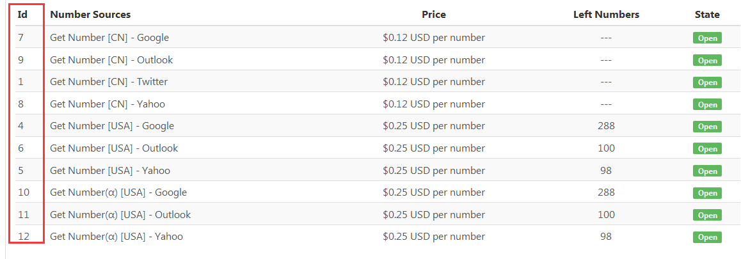The width and height of the screenshot is (741, 259).
Task: Click the Open badge for USA Google row
Action: (707, 127)
